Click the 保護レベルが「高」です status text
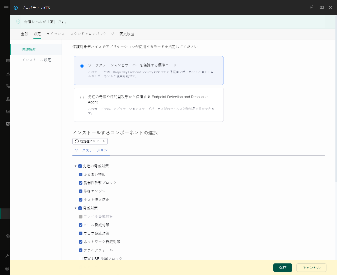Screen dimensions: 337x275 [46, 22]
